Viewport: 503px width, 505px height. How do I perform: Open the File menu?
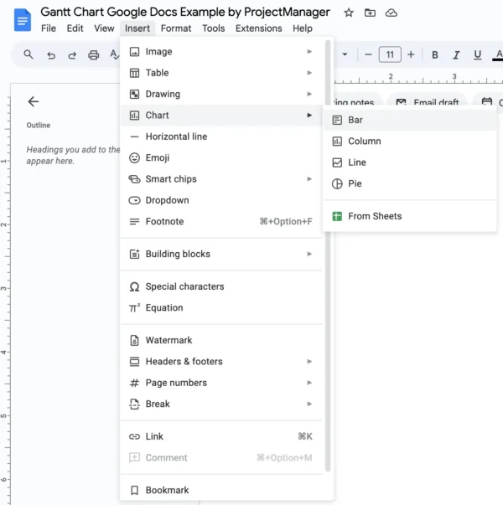coord(49,28)
